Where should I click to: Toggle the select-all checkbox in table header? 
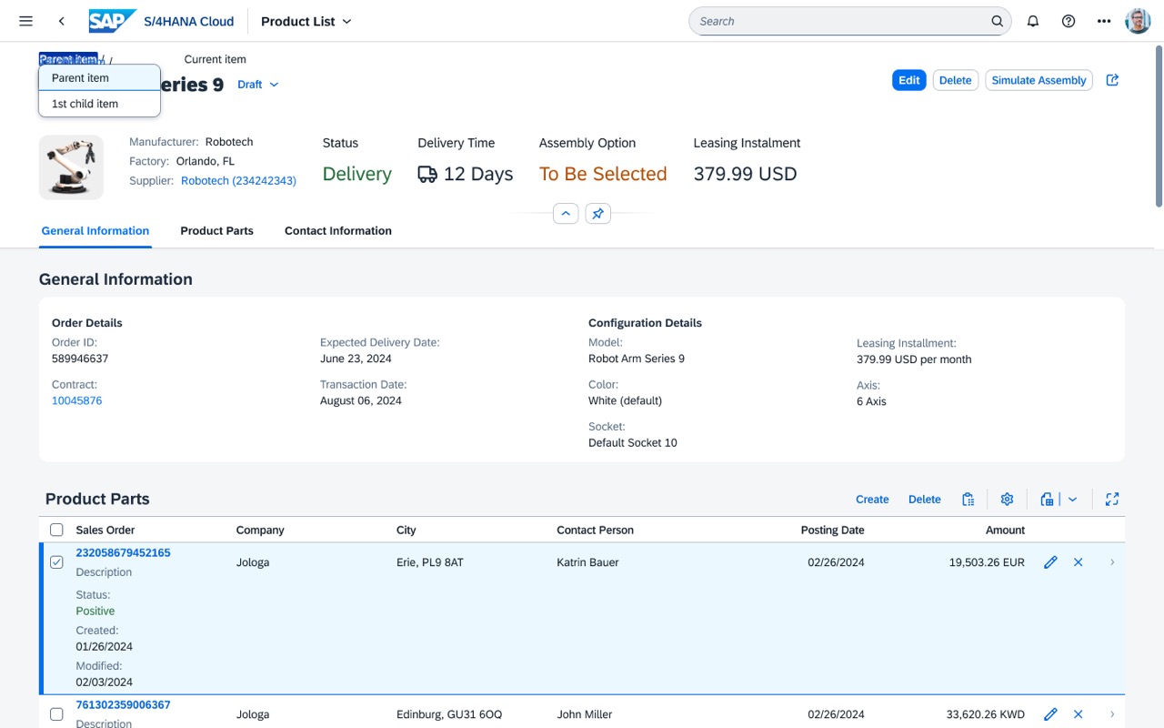pyautogui.click(x=56, y=530)
